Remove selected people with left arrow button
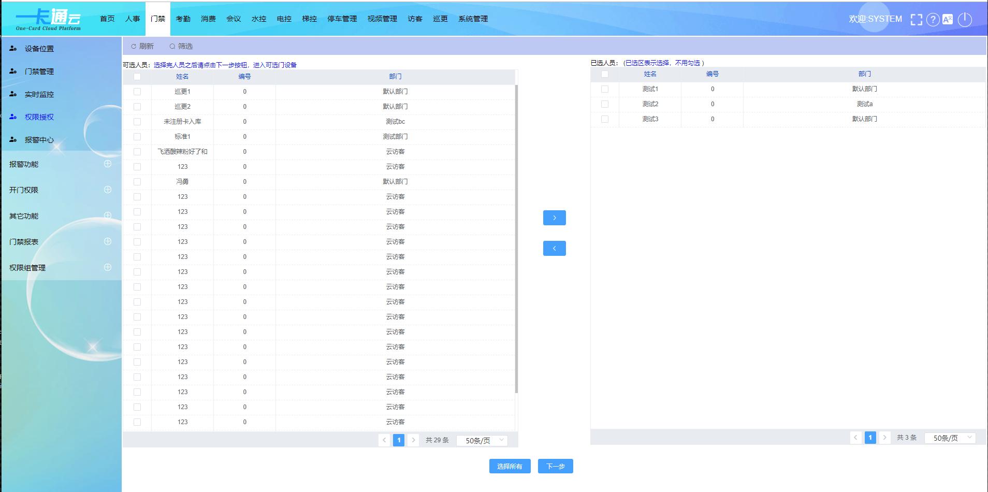 [554, 249]
